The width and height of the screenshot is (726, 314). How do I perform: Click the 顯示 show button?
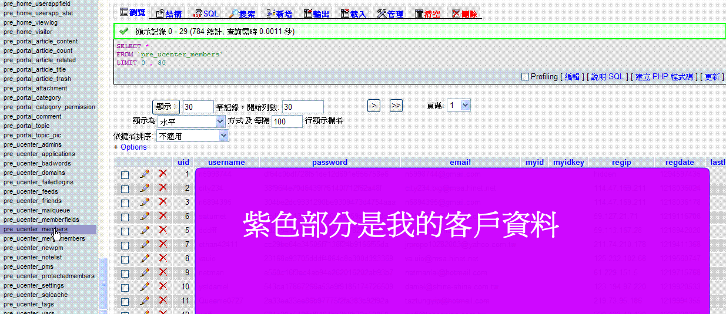click(x=166, y=106)
